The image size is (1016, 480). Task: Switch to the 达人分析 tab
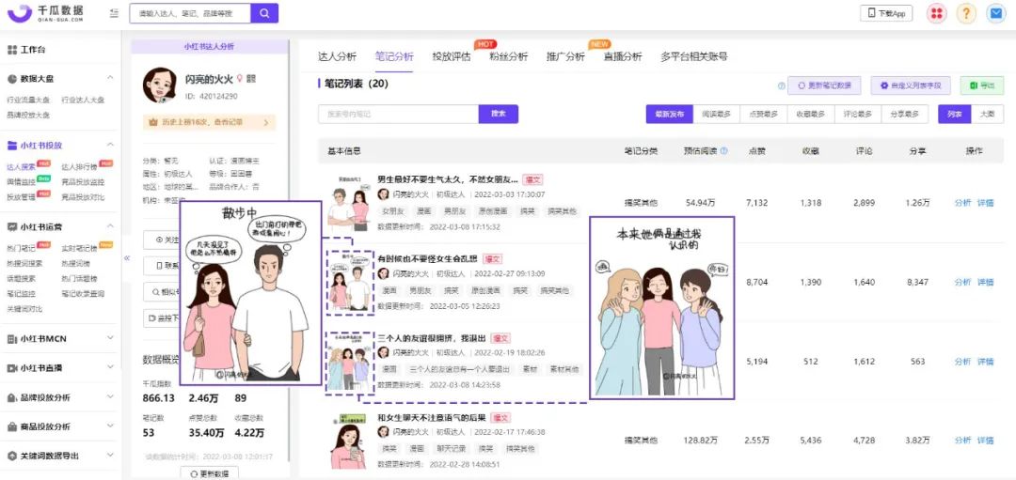pos(338,56)
